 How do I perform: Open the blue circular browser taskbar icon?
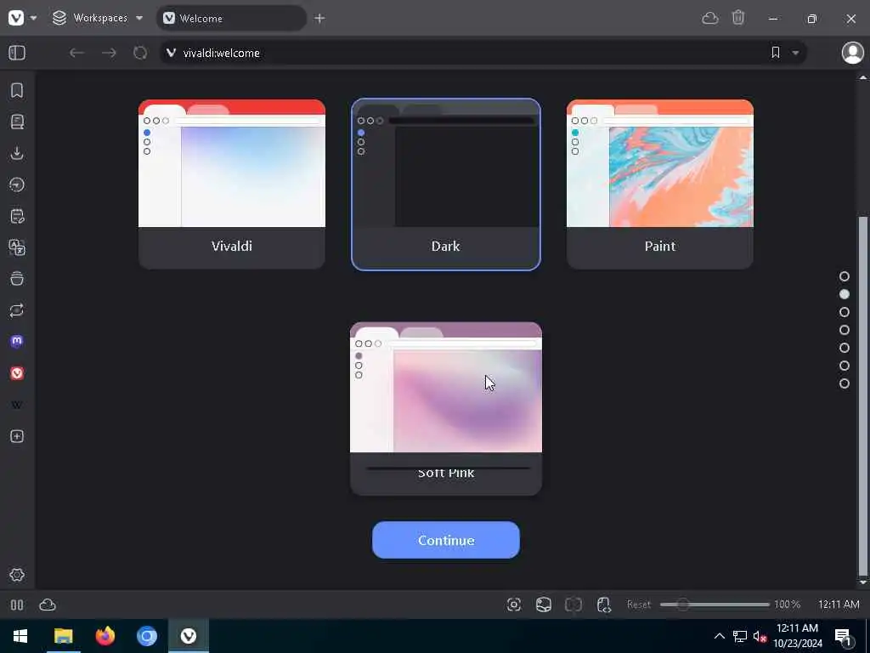(147, 636)
